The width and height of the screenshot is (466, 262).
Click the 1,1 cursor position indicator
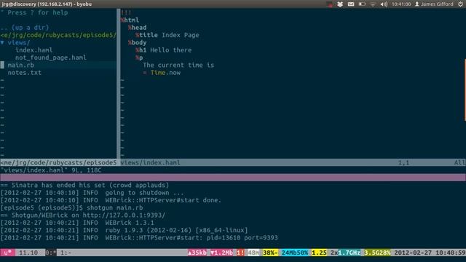pyautogui.click(x=403, y=162)
